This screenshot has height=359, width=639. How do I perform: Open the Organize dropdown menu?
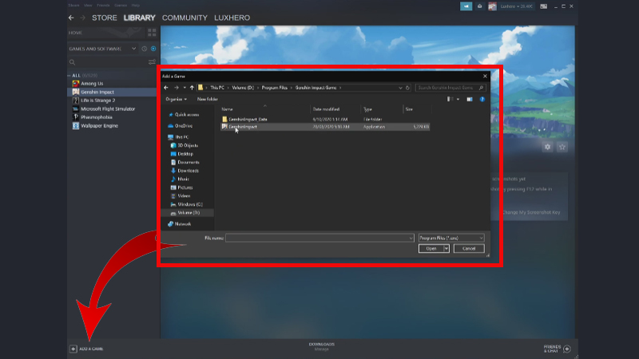pos(176,99)
